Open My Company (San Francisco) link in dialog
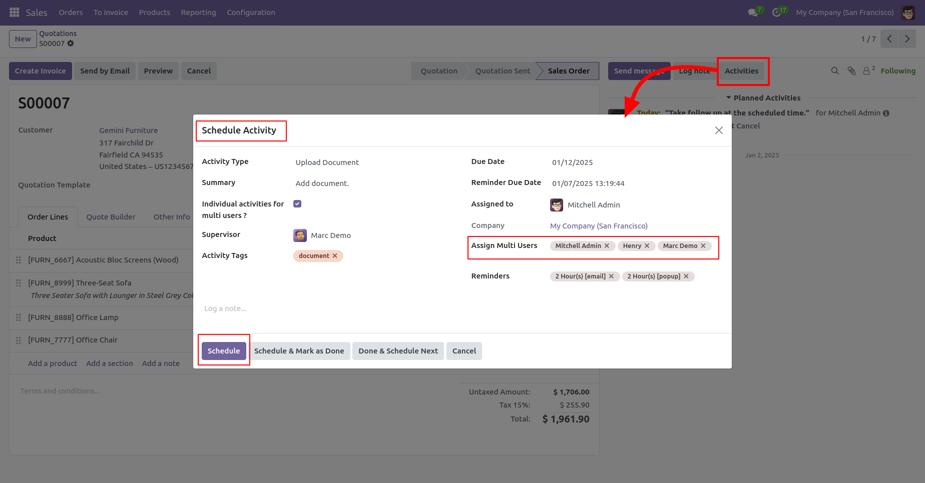925x483 pixels. point(599,226)
